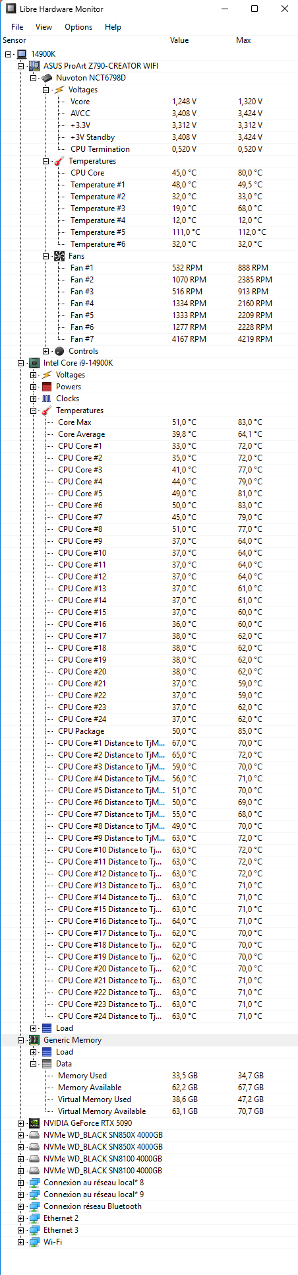
Task: Expand the Wi-Fi node
Action: tap(21, 1242)
